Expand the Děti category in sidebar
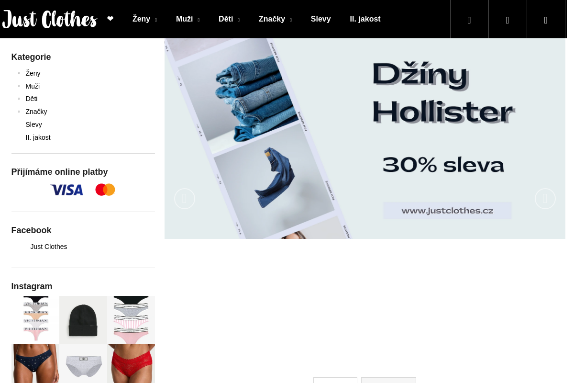The width and height of the screenshot is (574, 383). point(19,99)
